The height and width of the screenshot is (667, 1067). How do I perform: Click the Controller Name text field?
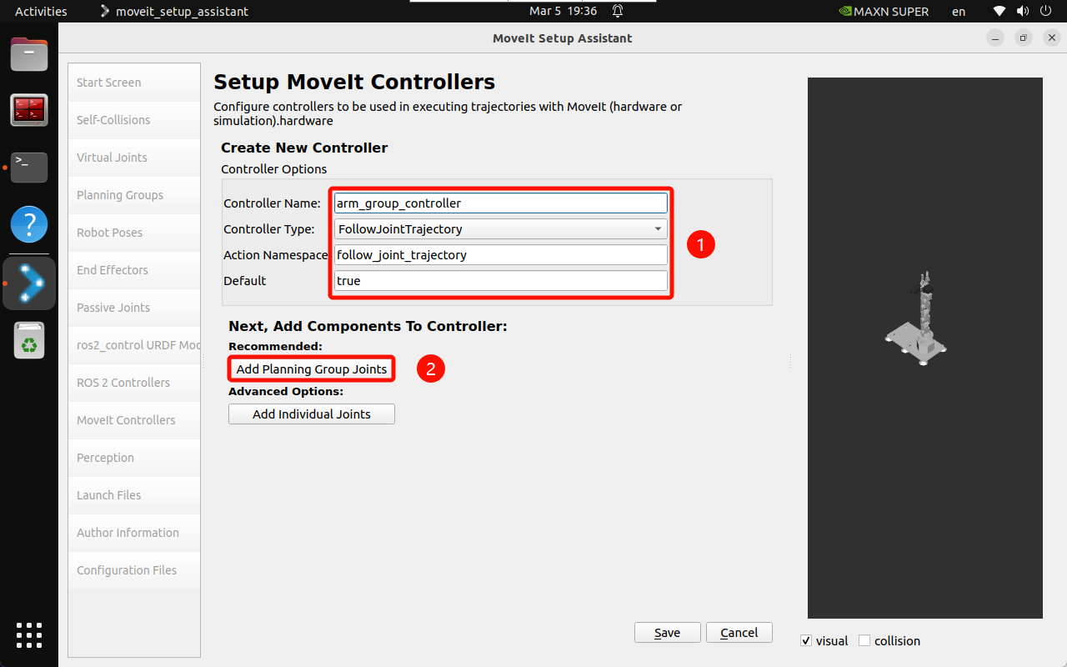pyautogui.click(x=501, y=203)
